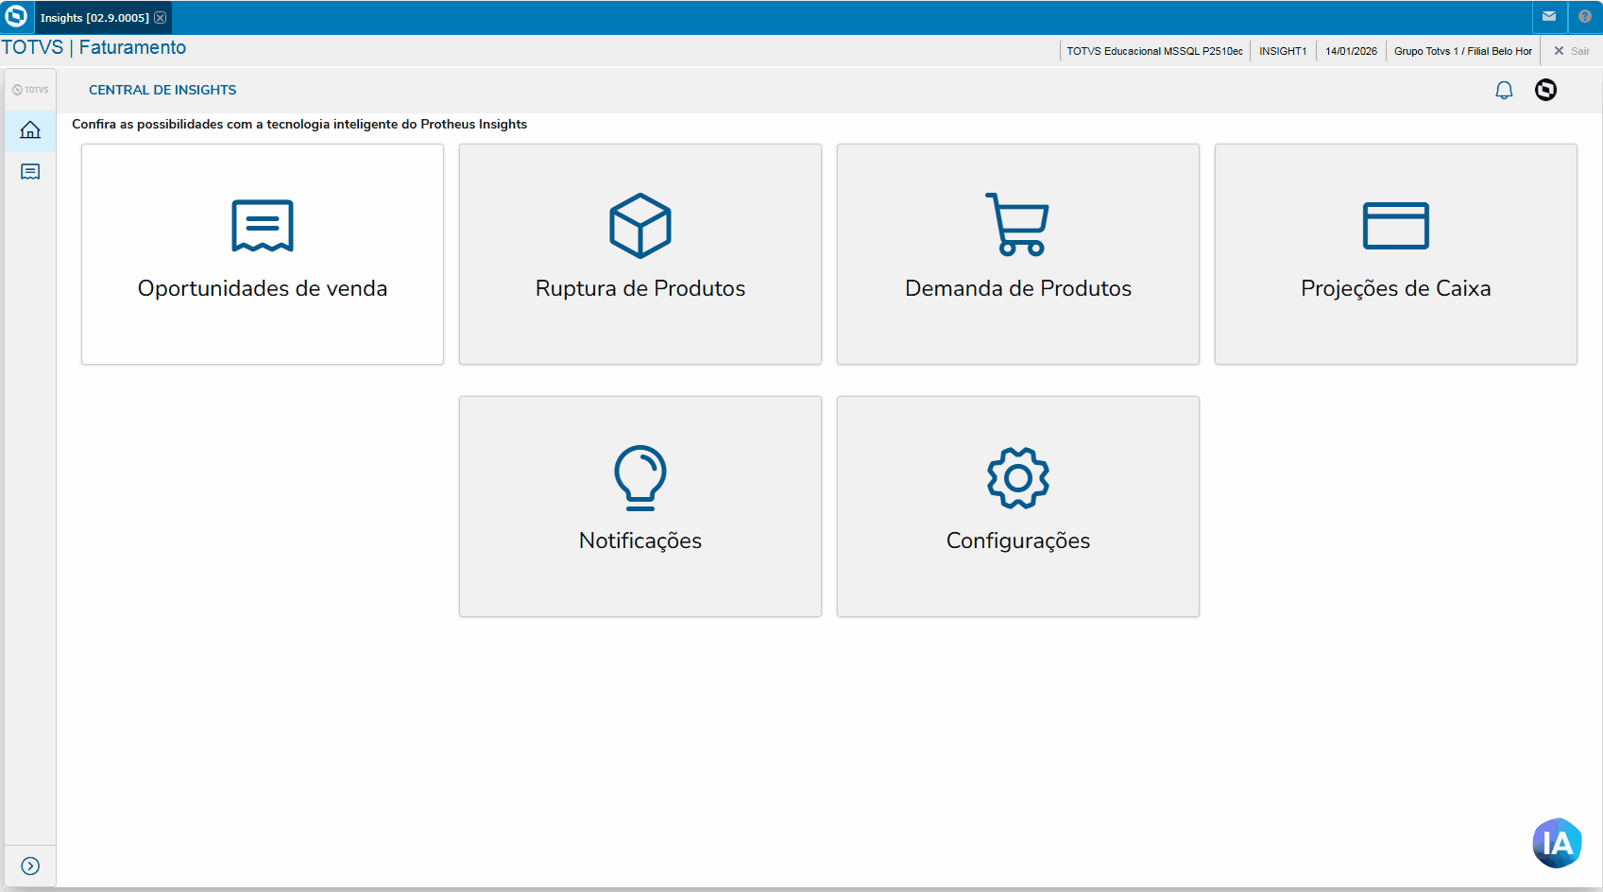Expand the sidebar with the arrow button
1603x892 pixels.
30,866
